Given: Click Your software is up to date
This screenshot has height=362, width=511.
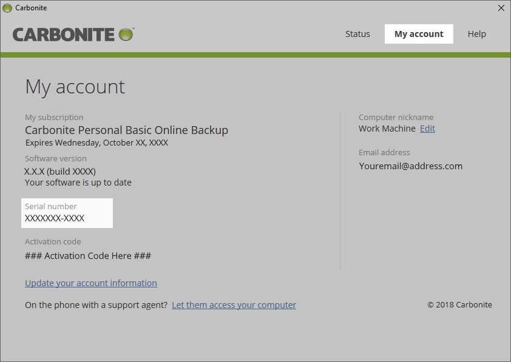Looking at the screenshot, I should 78,183.
